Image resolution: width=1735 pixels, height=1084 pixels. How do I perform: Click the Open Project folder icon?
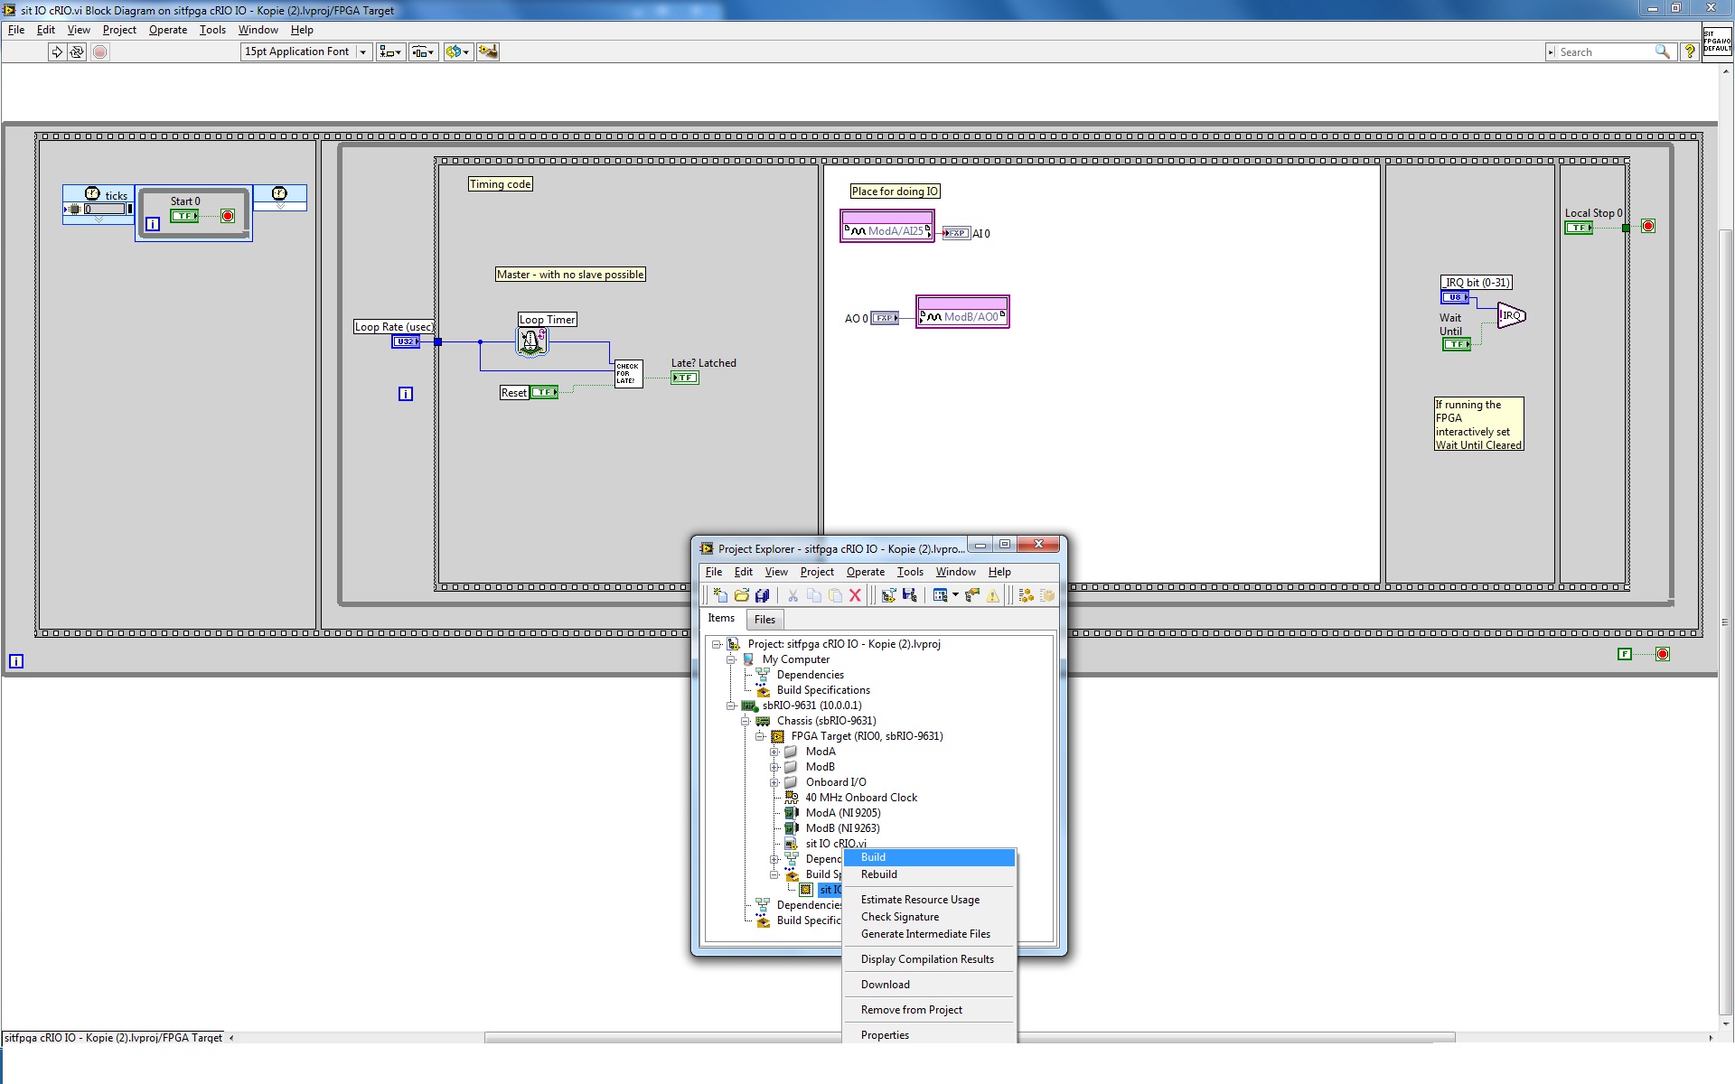[x=742, y=595]
